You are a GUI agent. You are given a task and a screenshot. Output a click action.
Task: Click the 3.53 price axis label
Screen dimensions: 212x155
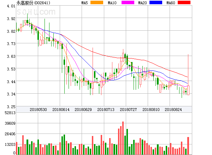point(11,69)
